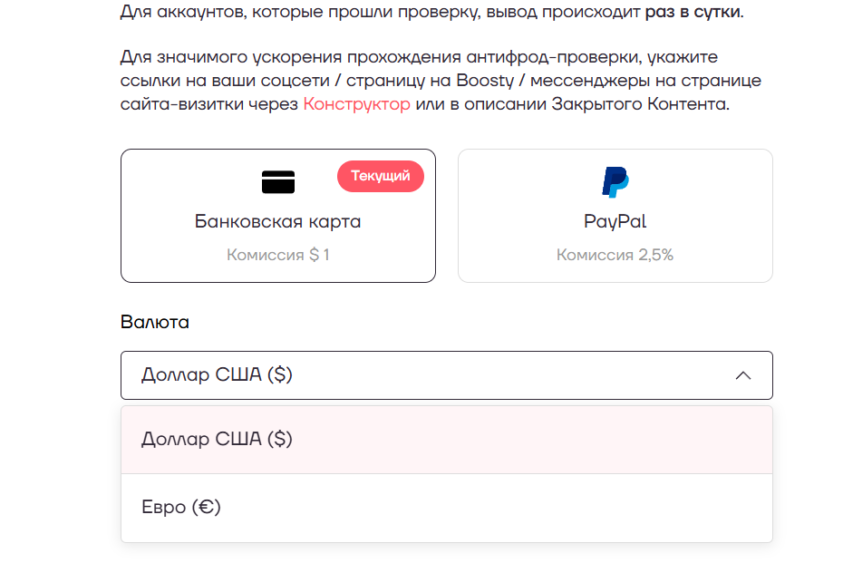Viewport: 843px width, 563px height.
Task: Click the Валюта field label
Action: [x=155, y=322]
